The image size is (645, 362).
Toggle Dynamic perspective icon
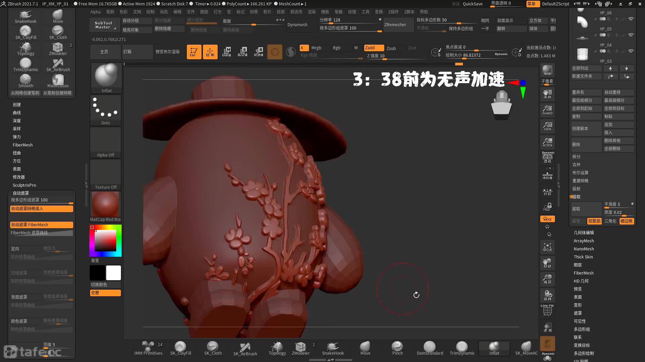tap(548, 157)
